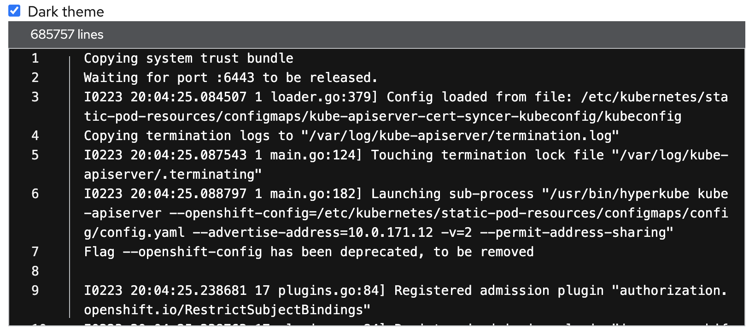749x329 pixels.
Task: Select line number 6
Action: point(35,194)
